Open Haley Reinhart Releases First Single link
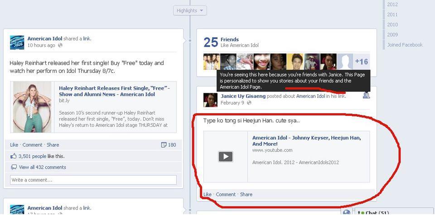Image resolution: width=435 pixels, height=215 pixels. pyautogui.click(x=114, y=91)
